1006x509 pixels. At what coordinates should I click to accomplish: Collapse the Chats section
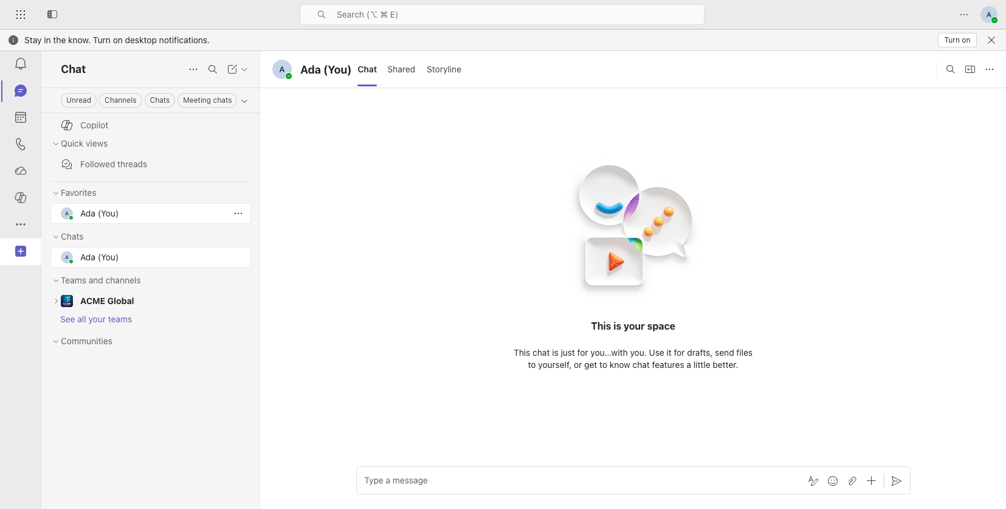pos(56,237)
